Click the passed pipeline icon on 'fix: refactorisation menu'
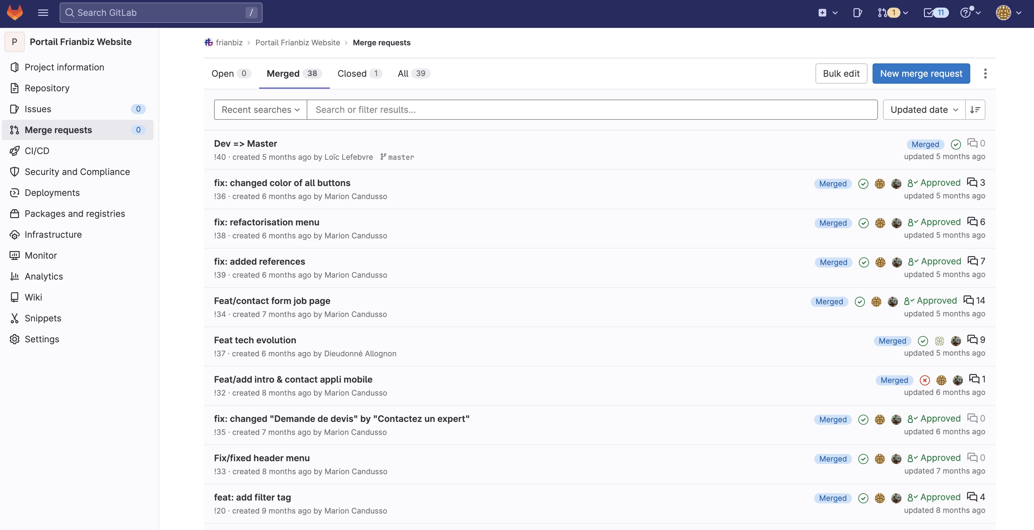 click(863, 223)
